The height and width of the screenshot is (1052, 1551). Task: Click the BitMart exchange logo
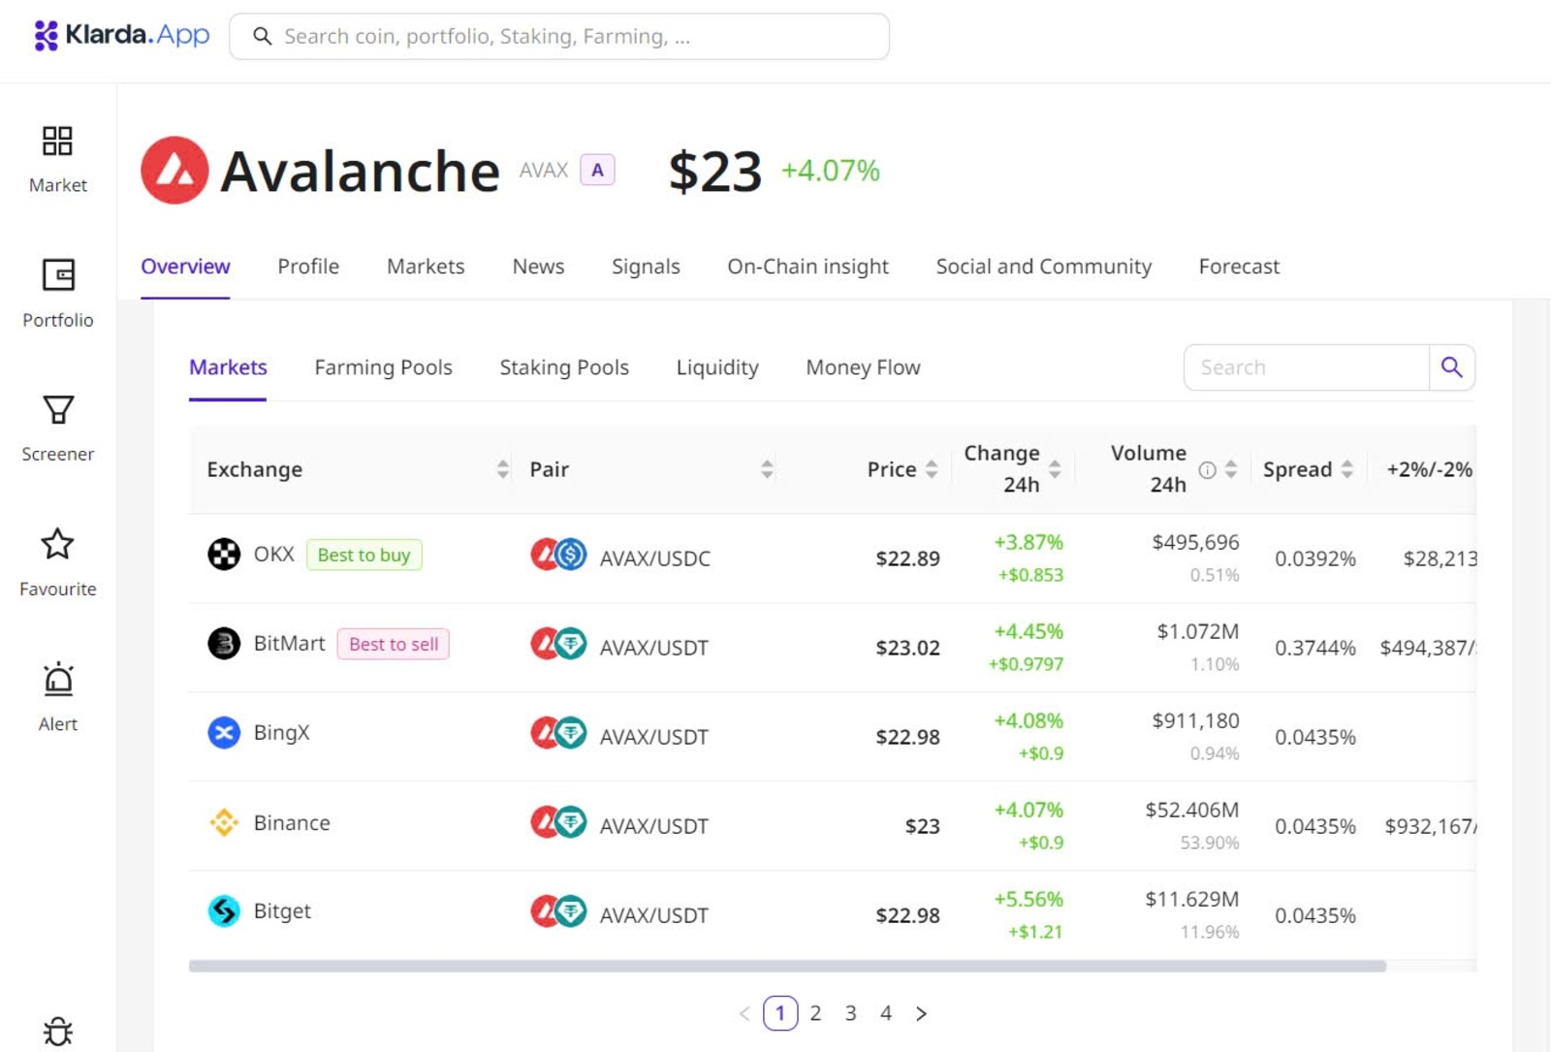click(224, 644)
